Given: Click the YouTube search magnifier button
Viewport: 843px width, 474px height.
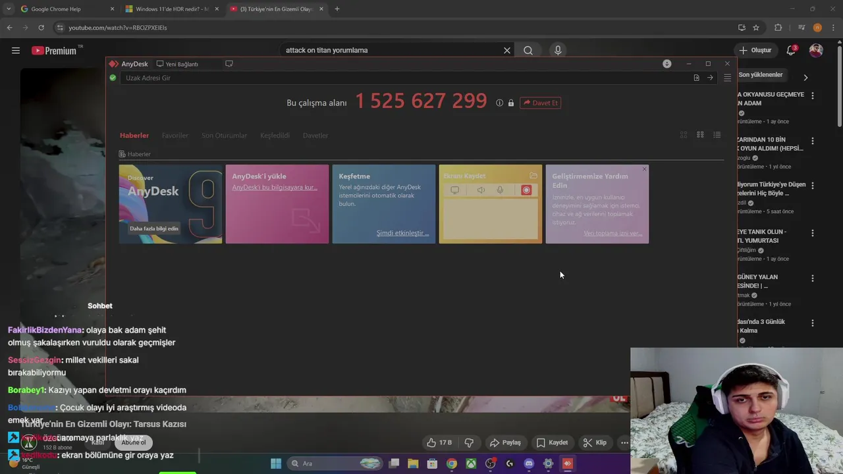Looking at the screenshot, I should pos(528,50).
